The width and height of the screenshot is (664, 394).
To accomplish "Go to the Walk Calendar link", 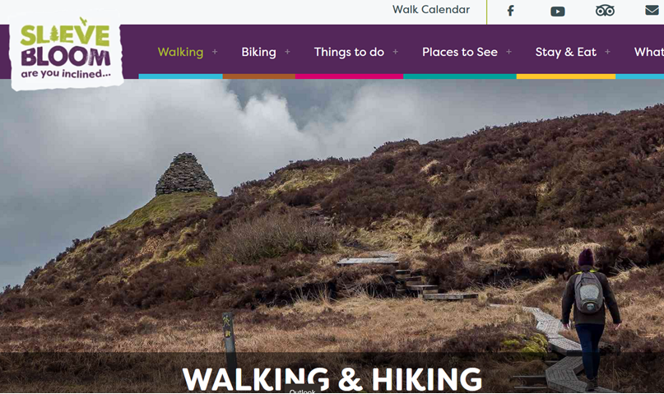I will (x=431, y=9).
